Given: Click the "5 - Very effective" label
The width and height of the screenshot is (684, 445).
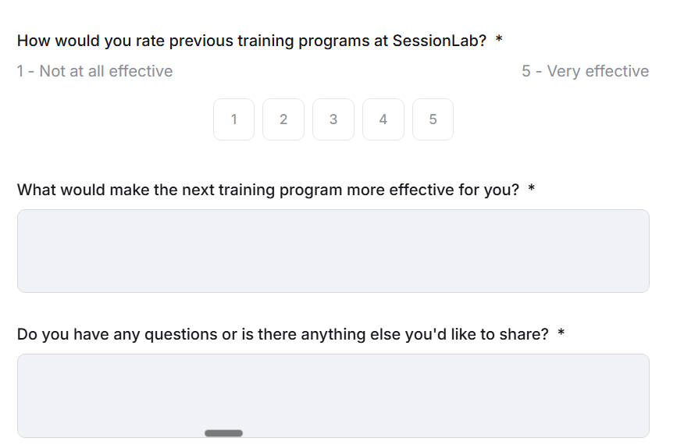Looking at the screenshot, I should tap(585, 71).
